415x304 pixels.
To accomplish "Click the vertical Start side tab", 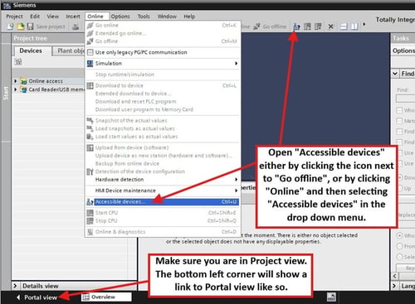I will point(6,93).
